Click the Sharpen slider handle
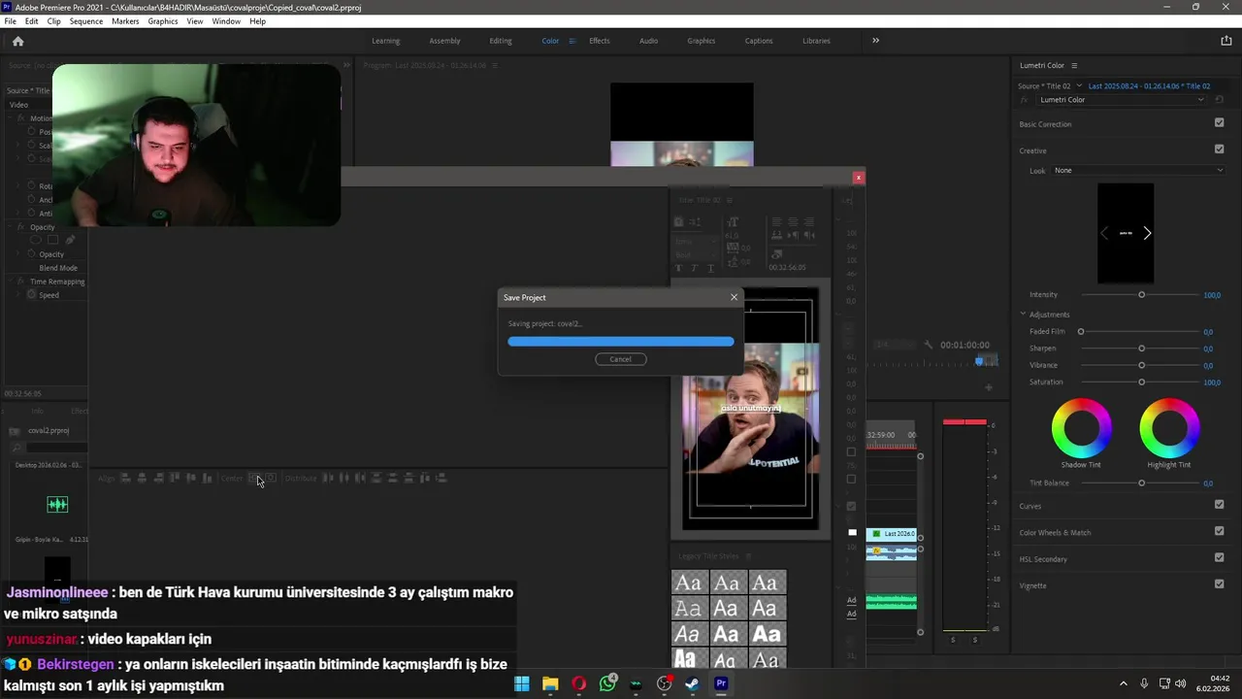 pyautogui.click(x=1141, y=349)
